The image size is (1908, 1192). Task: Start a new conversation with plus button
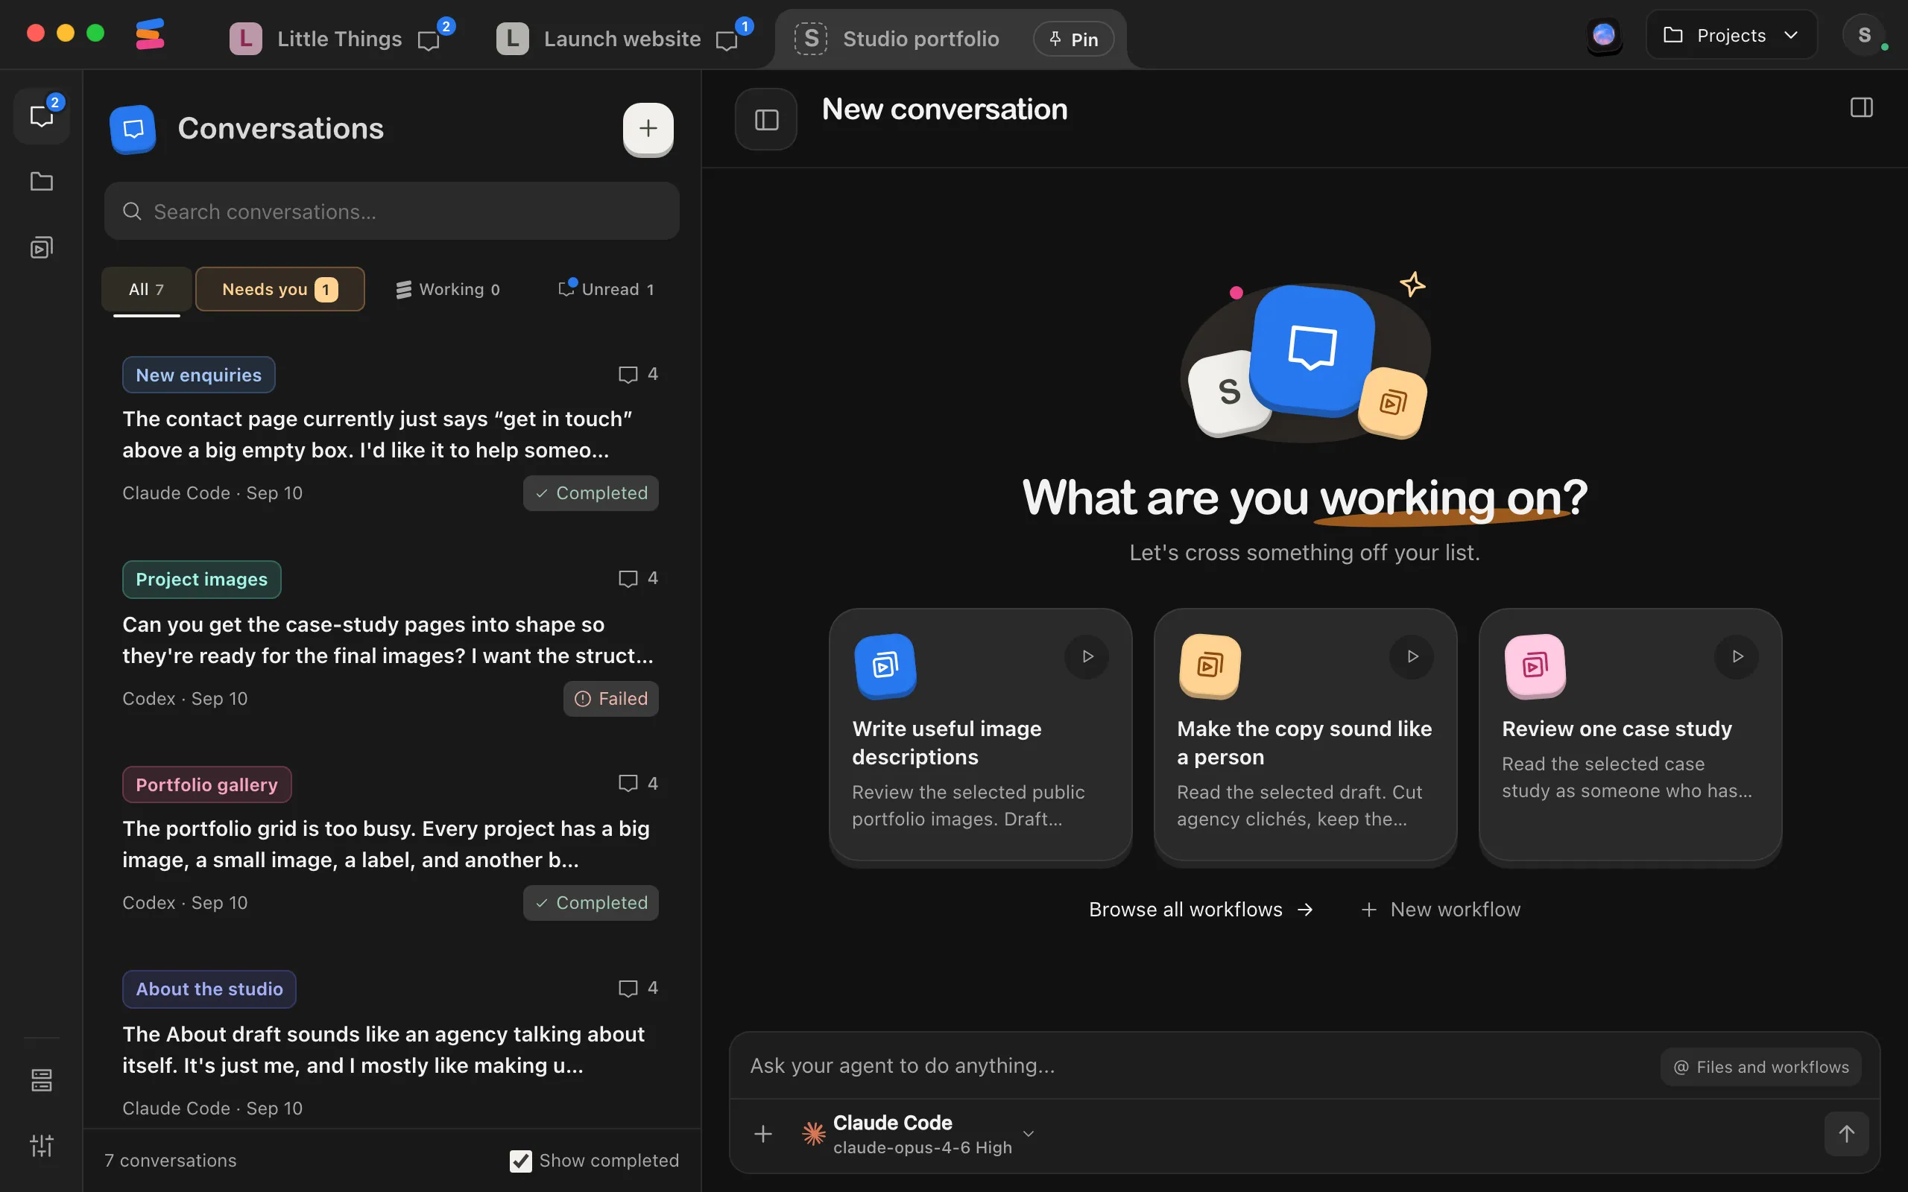(648, 128)
